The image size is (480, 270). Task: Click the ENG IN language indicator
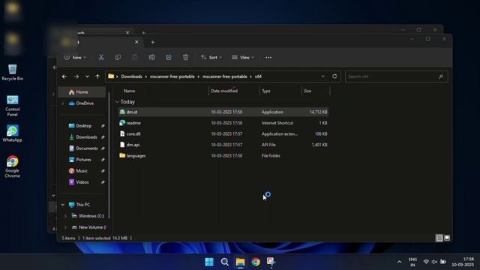click(x=412, y=262)
